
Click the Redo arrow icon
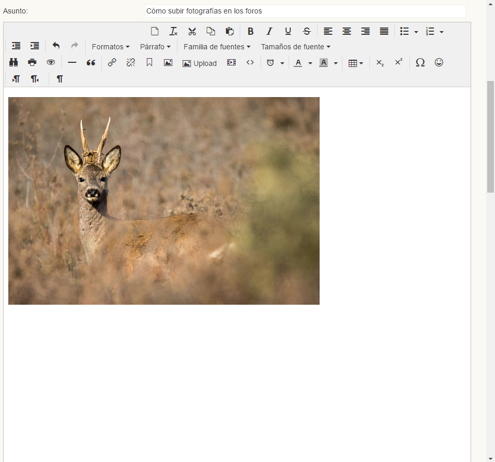(x=75, y=46)
